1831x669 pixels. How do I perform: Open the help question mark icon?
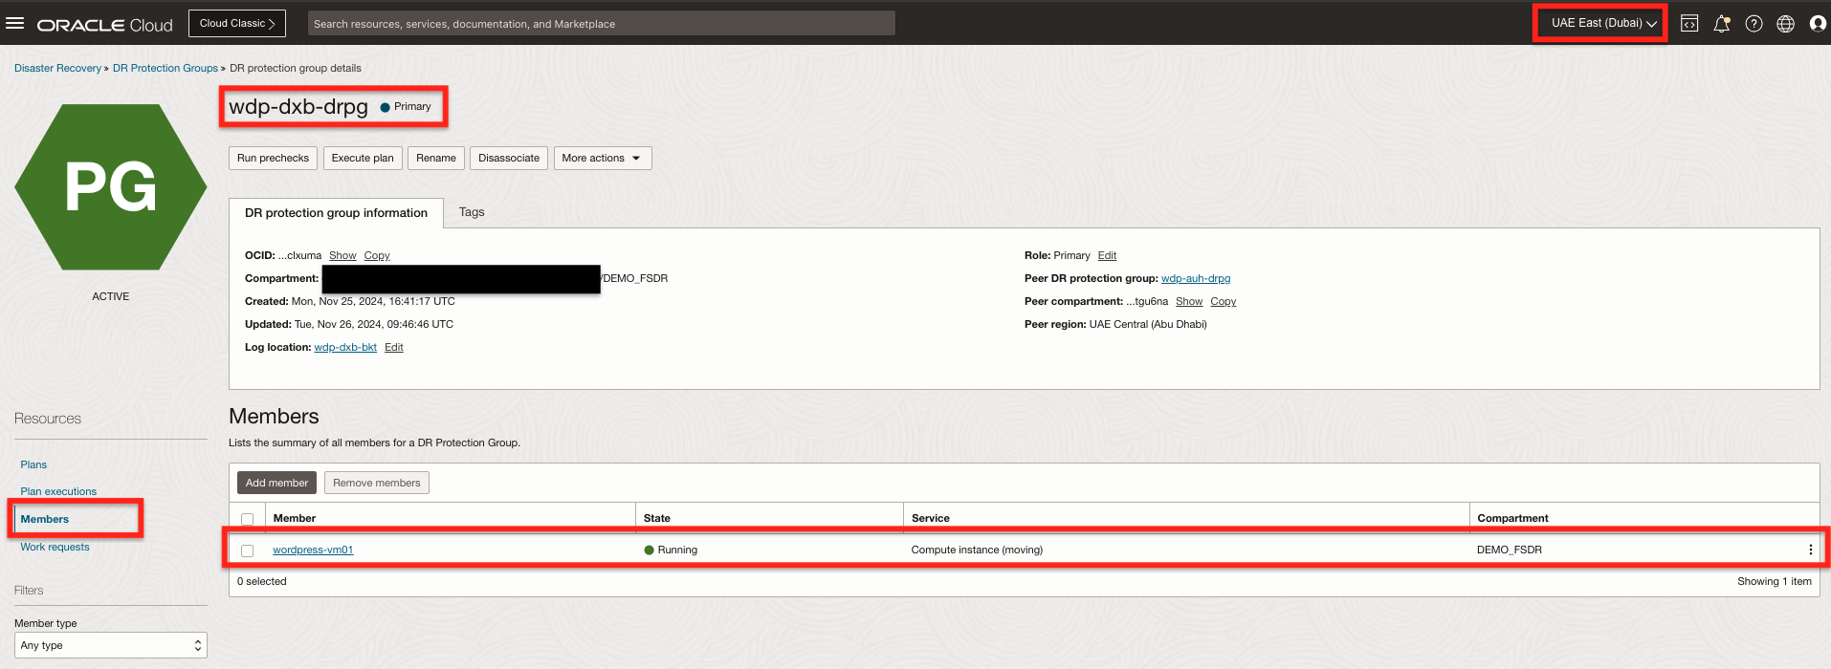(1754, 24)
